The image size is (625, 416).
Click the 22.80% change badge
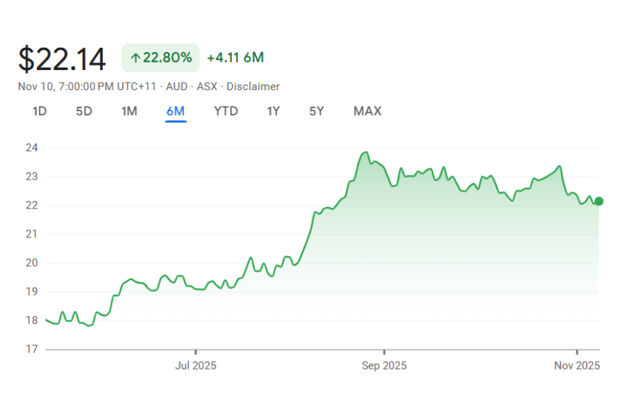coord(160,58)
